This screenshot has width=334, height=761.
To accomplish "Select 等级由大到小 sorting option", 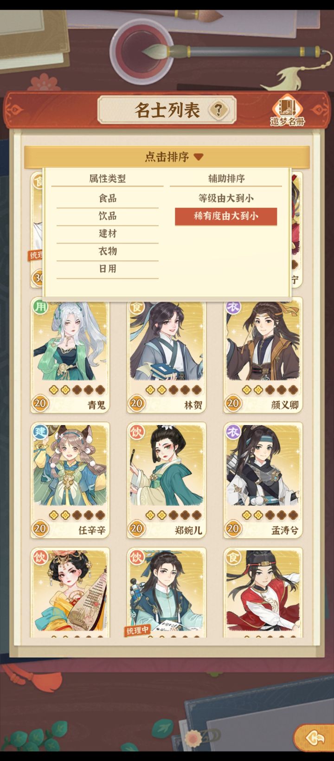I will (226, 199).
